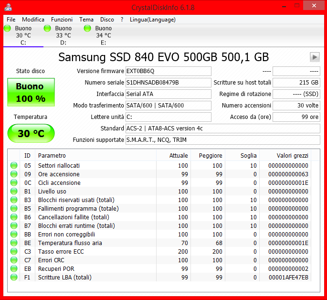Open the ? help menu
Viewport: 327px width, 300px height.
[122, 20]
